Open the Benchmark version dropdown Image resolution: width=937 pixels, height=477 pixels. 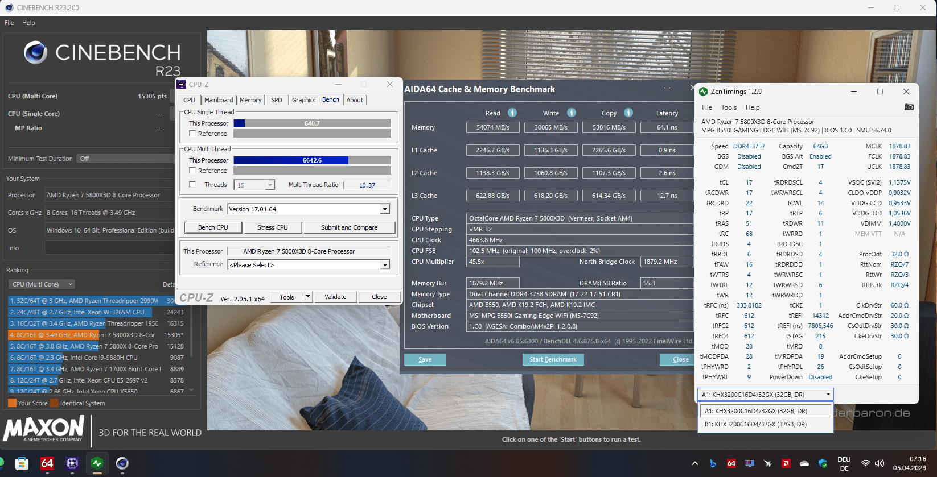click(x=385, y=209)
